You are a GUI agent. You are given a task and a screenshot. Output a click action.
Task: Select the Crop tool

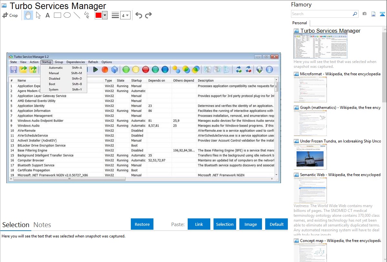[10, 15]
